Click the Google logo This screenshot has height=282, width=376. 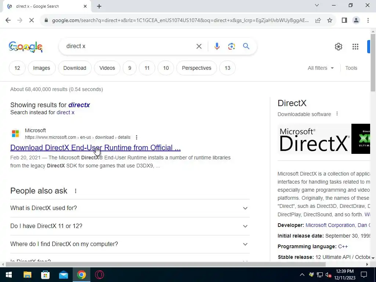click(x=26, y=47)
